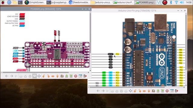Image resolution: width=193 pixels, height=108 pixels.
Task: Save file as in Arduino-Uno-Pin viewer
Action: tap(163, 91)
